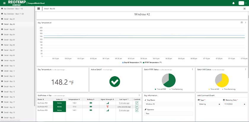Toggle Time Remaining legend under PFRP chart
This screenshot has width=249, height=122.
click(x=176, y=89)
